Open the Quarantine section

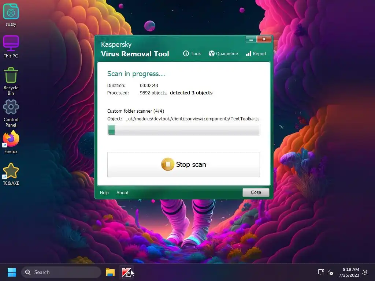pyautogui.click(x=223, y=53)
